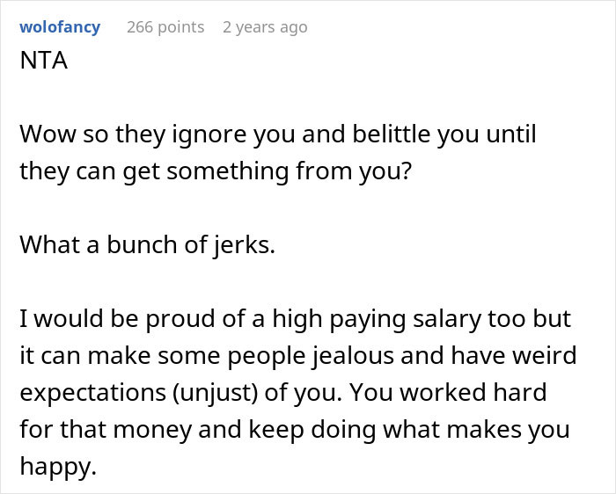Click the line 'they can get something from you?'
The height and width of the screenshot is (494, 616).
[216, 171]
